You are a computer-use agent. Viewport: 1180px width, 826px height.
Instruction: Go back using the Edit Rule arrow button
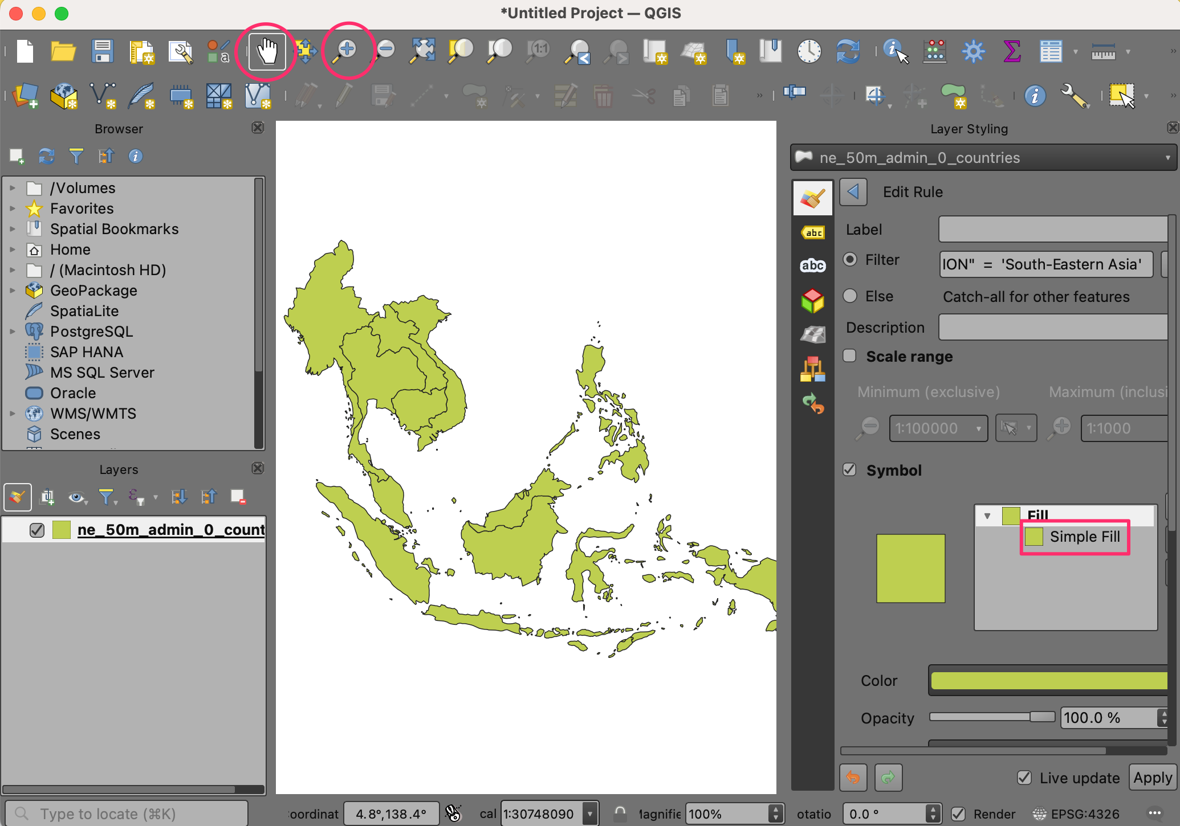853,192
